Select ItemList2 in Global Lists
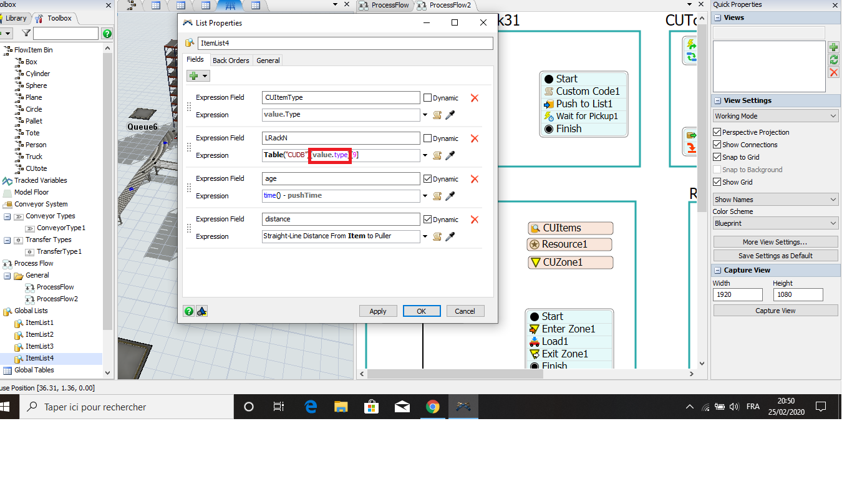 tap(39, 335)
